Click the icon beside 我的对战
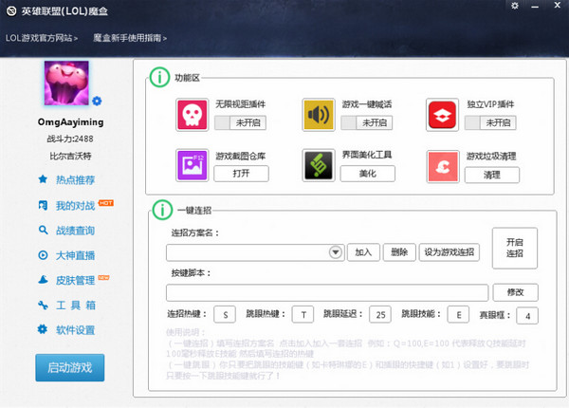 (x=43, y=205)
